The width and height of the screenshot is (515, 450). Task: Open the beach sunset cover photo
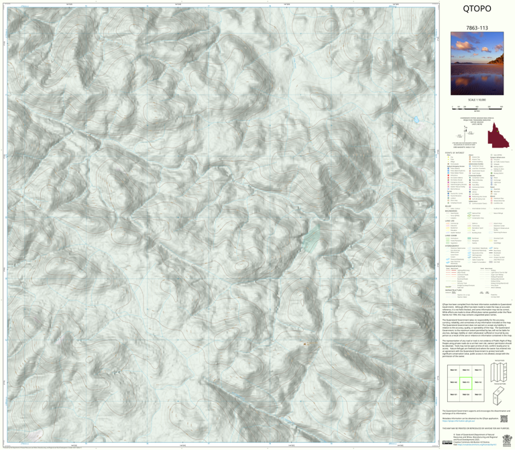[477, 64]
